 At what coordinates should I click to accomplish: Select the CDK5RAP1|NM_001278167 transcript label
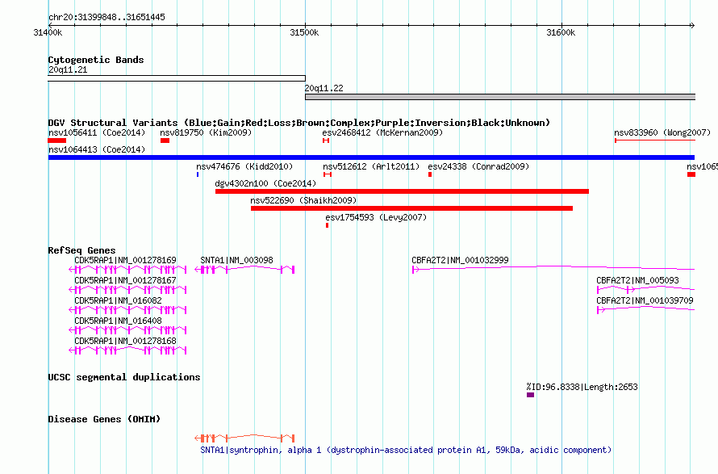coord(126,280)
